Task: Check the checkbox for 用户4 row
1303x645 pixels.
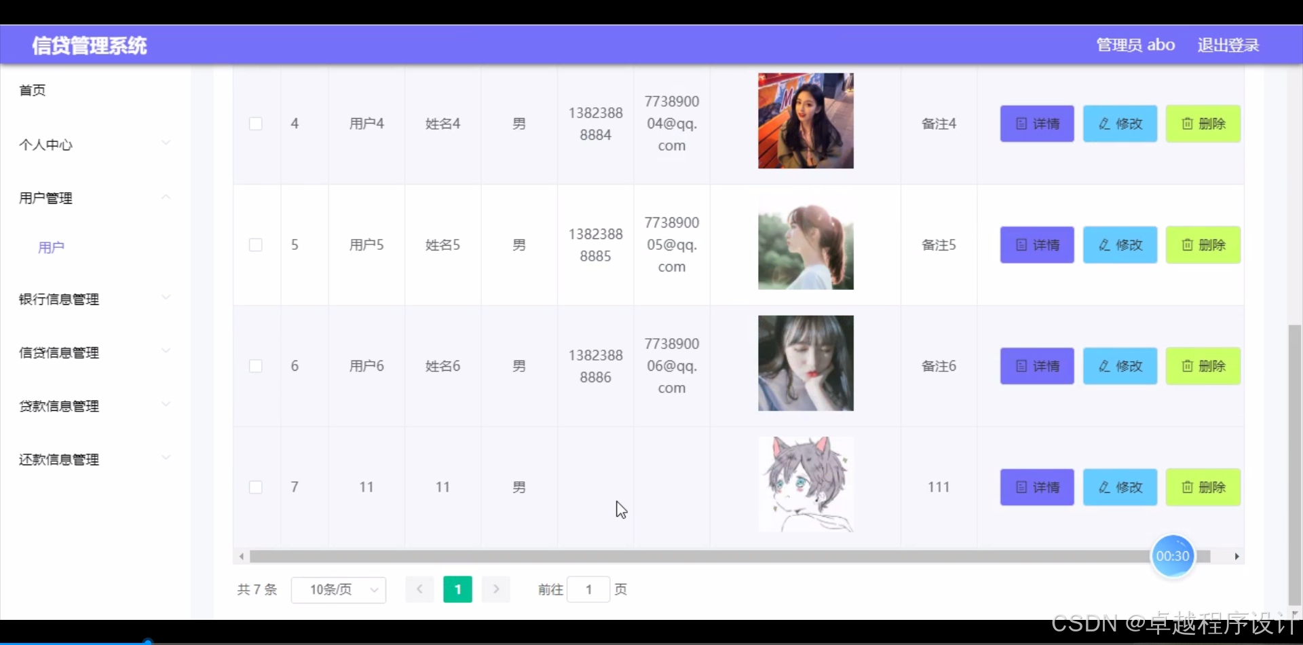Action: (x=256, y=124)
